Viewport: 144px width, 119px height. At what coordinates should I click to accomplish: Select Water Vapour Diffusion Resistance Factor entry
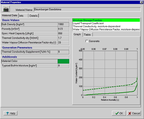tap(106, 29)
